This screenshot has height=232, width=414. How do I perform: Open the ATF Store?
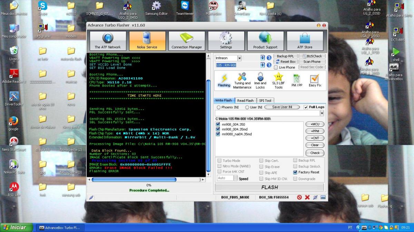pyautogui.click(x=305, y=41)
